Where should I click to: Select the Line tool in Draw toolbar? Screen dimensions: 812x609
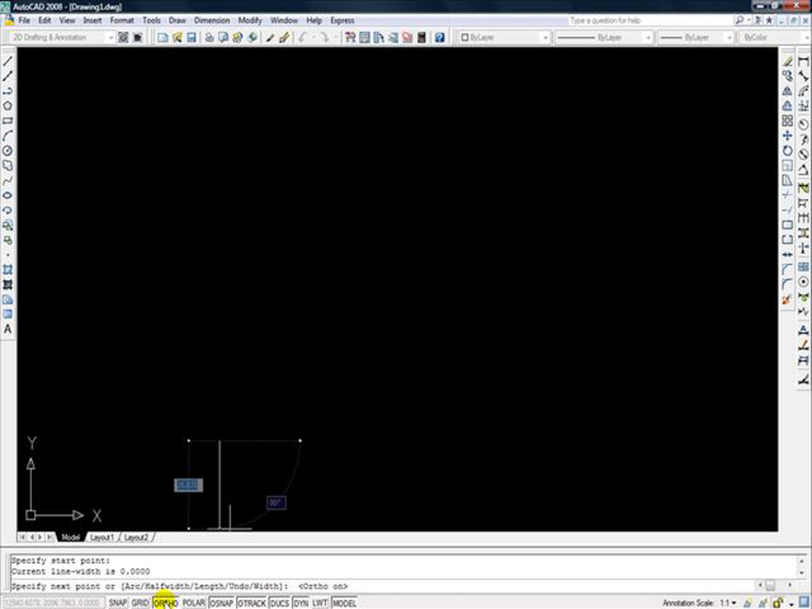(x=7, y=61)
